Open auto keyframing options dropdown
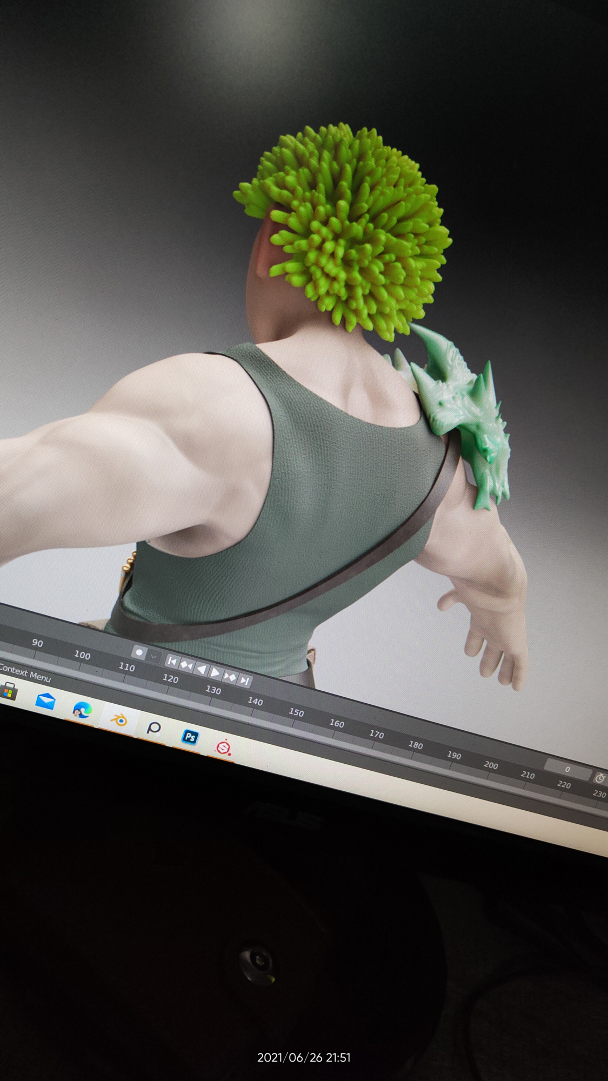Screen dimensions: 608x1081 click(153, 657)
